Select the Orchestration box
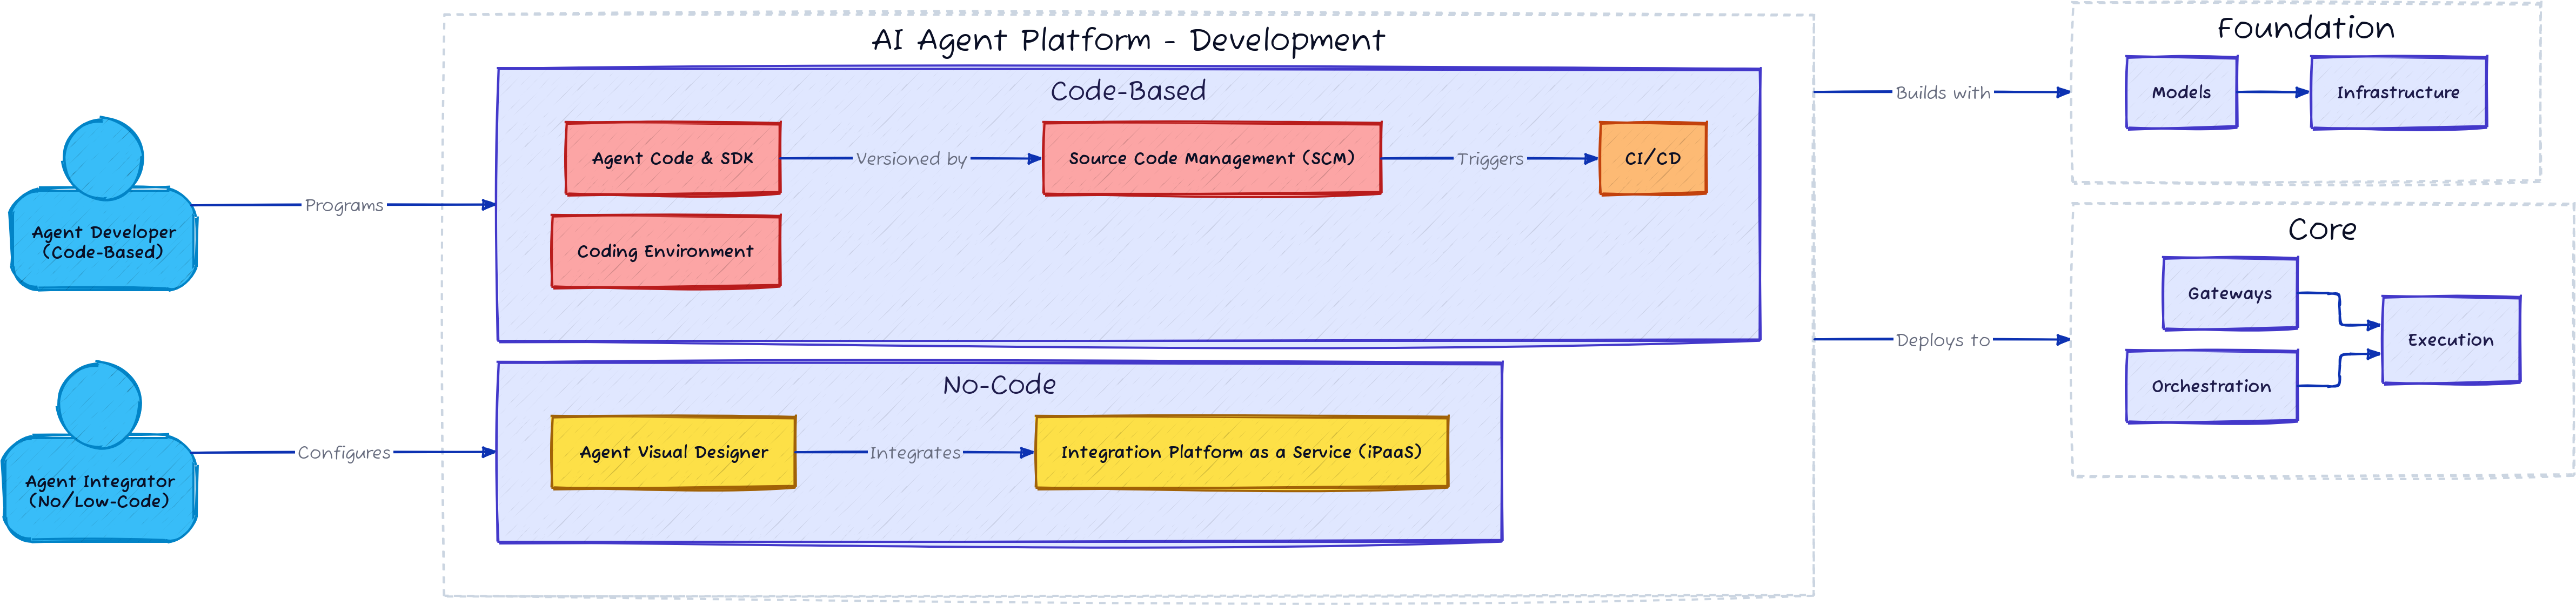 (x=2211, y=386)
